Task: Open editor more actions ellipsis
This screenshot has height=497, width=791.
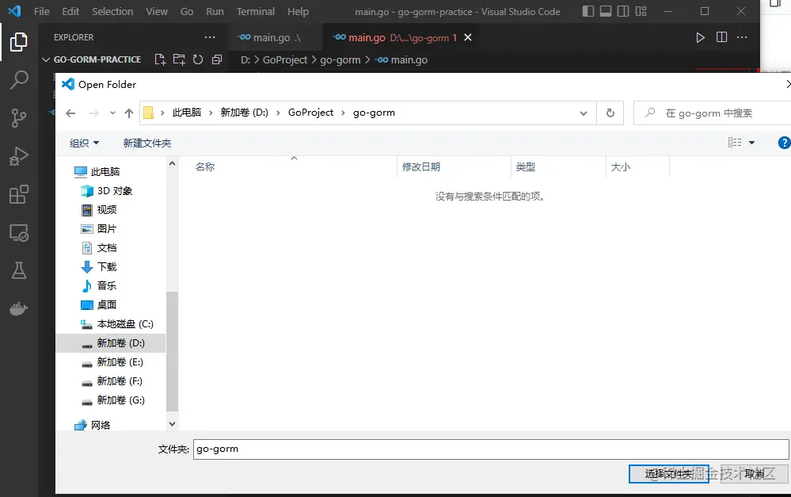Action: coord(742,37)
